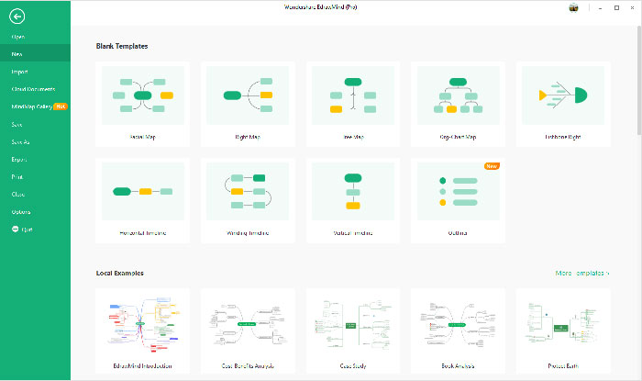Open the Book Analysis example
The image size is (642, 381).
[x=458, y=331]
